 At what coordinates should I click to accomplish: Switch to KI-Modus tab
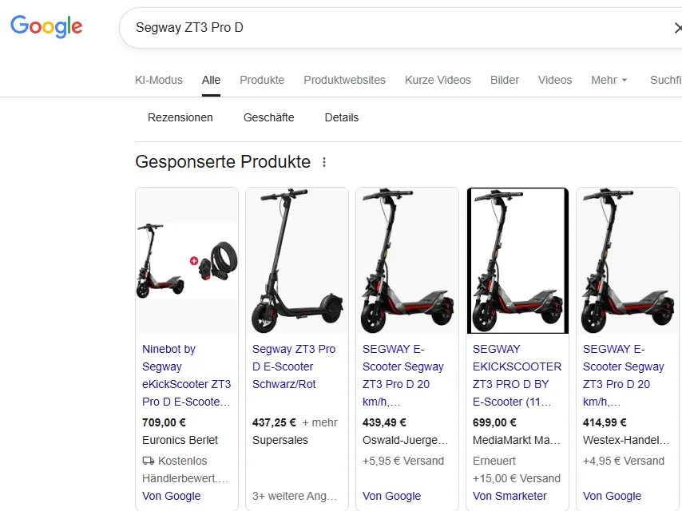click(159, 80)
